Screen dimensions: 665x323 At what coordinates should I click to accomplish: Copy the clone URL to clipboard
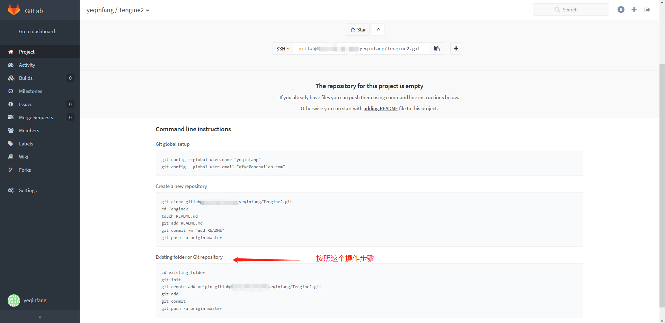click(436, 48)
